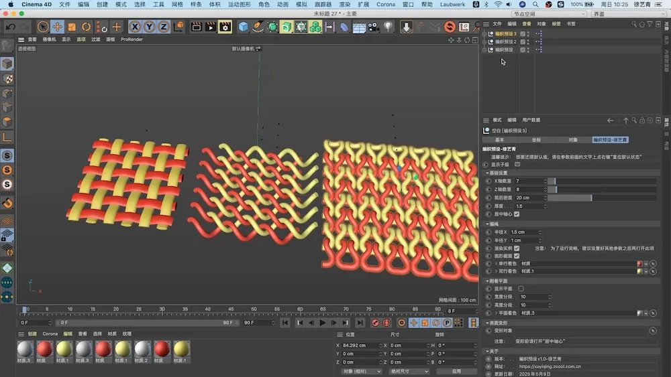Toggle the 渲染实例 checkbox
671x377 pixels.
tap(517, 248)
